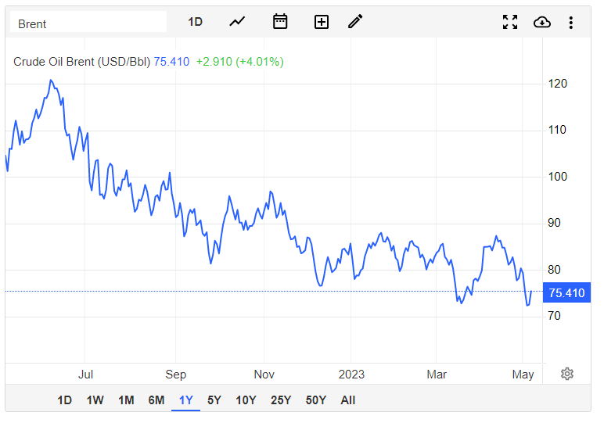This screenshot has height=423, width=604.
Task: Open the 1D interval selector in toolbar
Action: [196, 22]
